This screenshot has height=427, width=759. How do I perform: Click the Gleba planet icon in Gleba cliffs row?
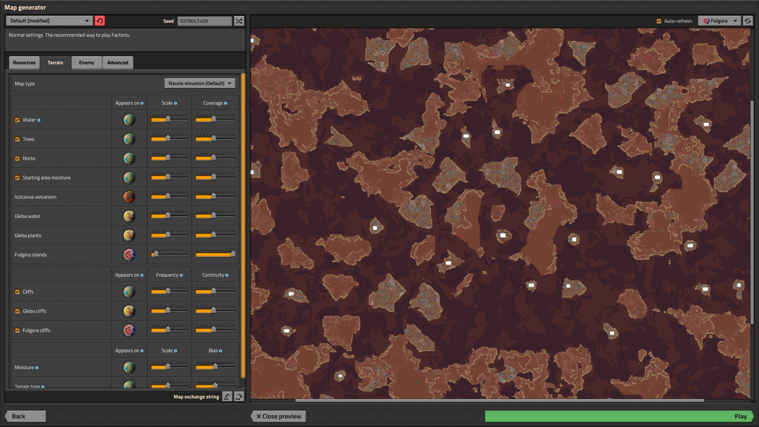[129, 311]
